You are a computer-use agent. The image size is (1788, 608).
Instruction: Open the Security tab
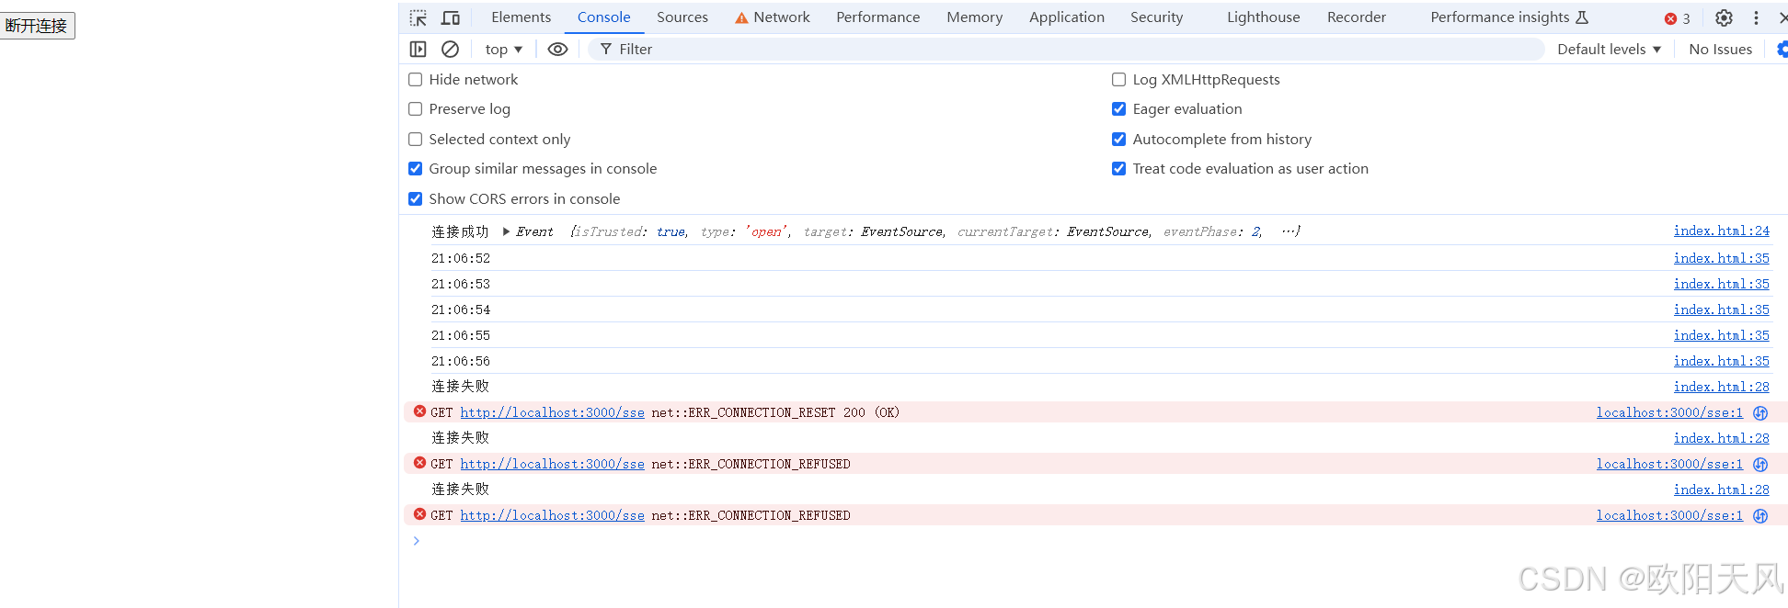coord(1157,17)
